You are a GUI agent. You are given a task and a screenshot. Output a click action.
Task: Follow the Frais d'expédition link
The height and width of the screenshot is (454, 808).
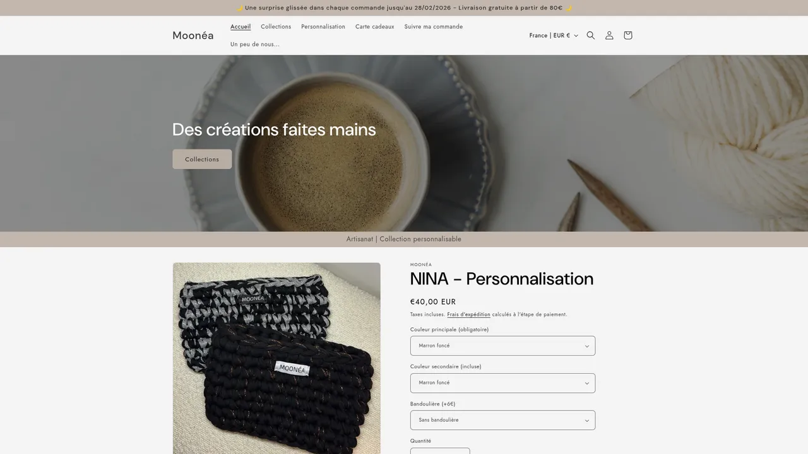[468, 314]
